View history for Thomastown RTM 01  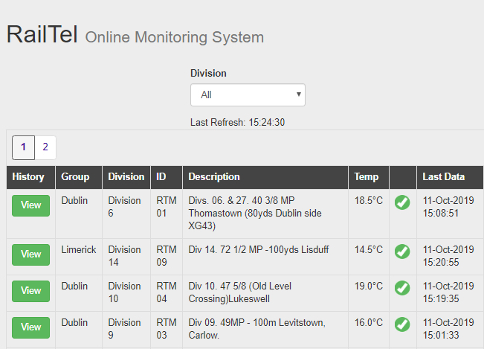click(x=30, y=205)
